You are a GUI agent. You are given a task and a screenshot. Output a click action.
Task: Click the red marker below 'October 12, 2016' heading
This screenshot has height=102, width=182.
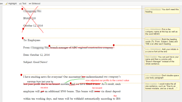click(x=23, y=29)
